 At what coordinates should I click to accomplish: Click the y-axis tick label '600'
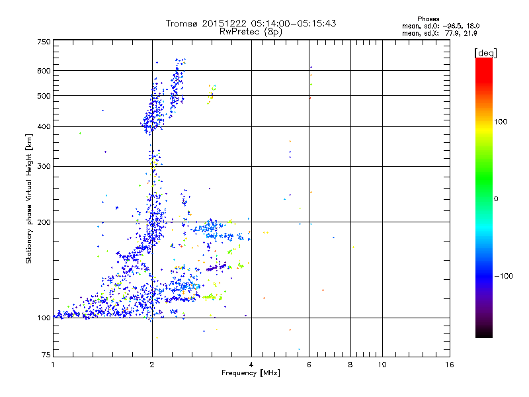[44, 71]
